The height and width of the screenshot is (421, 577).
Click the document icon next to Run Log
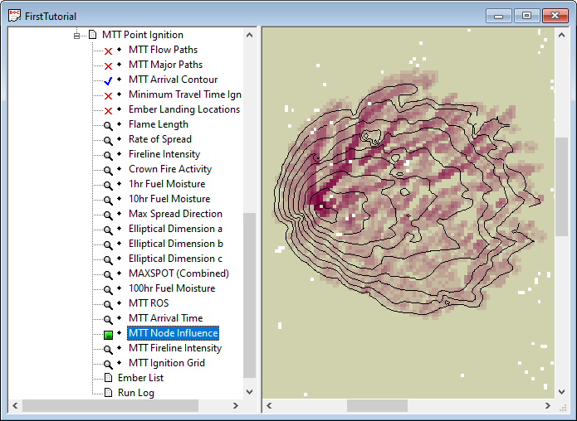coord(108,393)
